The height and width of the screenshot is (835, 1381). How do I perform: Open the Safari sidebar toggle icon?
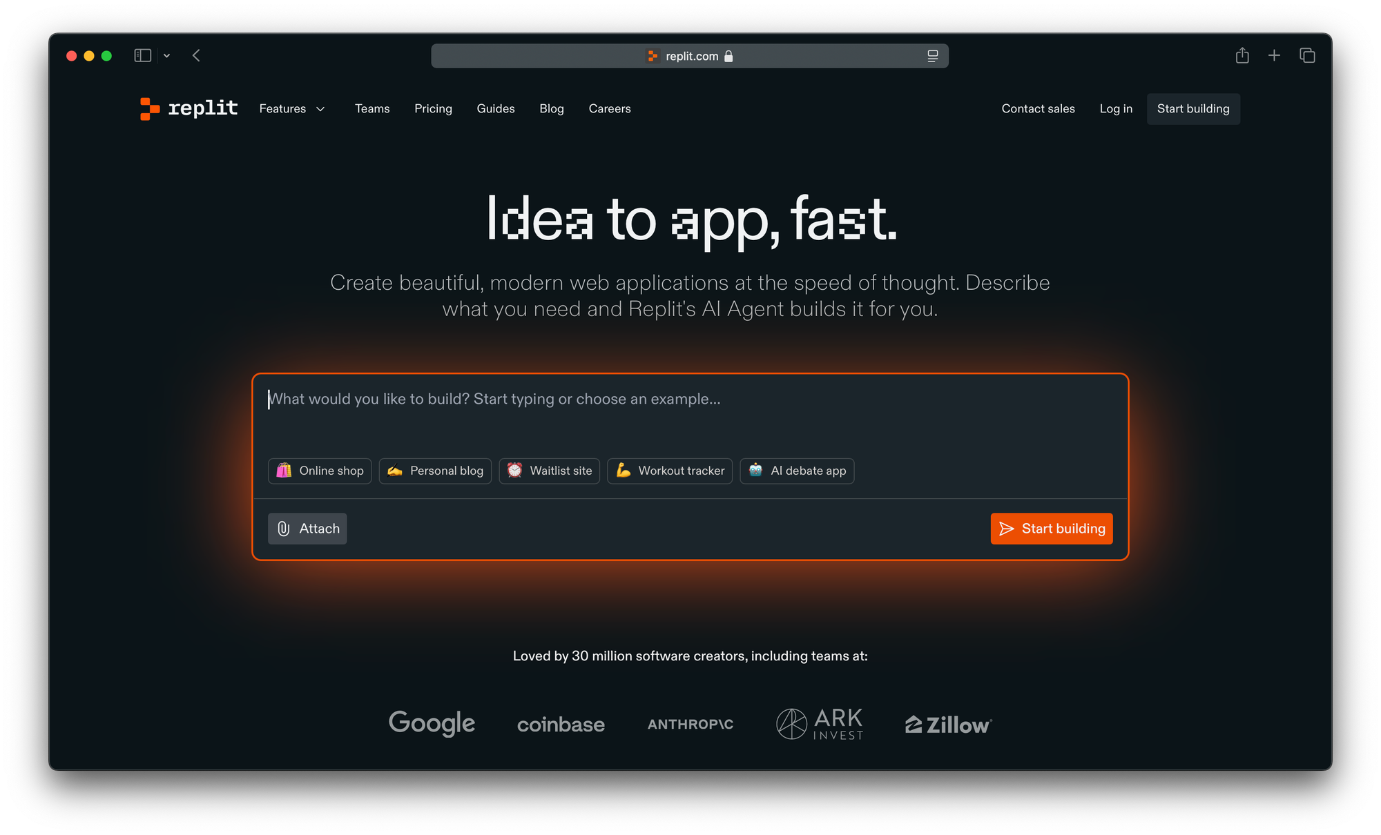(143, 56)
